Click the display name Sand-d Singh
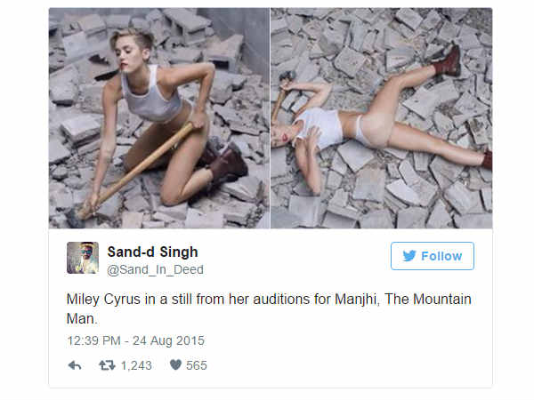Screen dimensions: 534x400 tap(152, 251)
